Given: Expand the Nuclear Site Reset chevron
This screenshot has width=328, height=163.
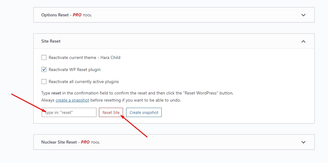Looking at the screenshot, I should (x=303, y=142).
